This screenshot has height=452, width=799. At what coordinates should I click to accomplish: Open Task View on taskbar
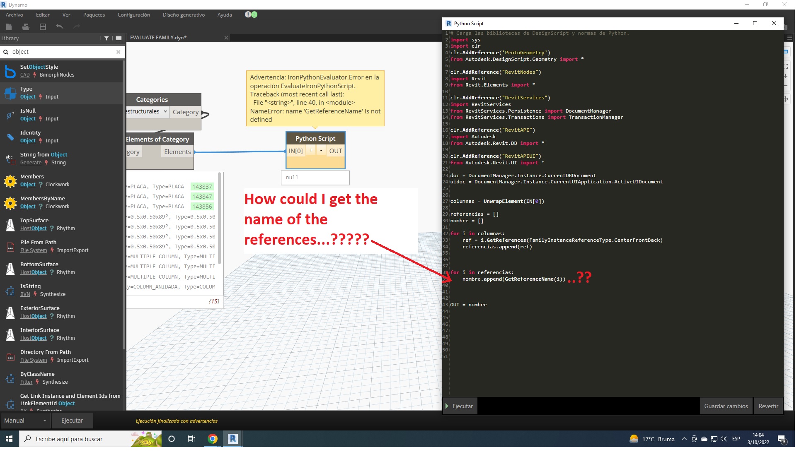coord(191,439)
